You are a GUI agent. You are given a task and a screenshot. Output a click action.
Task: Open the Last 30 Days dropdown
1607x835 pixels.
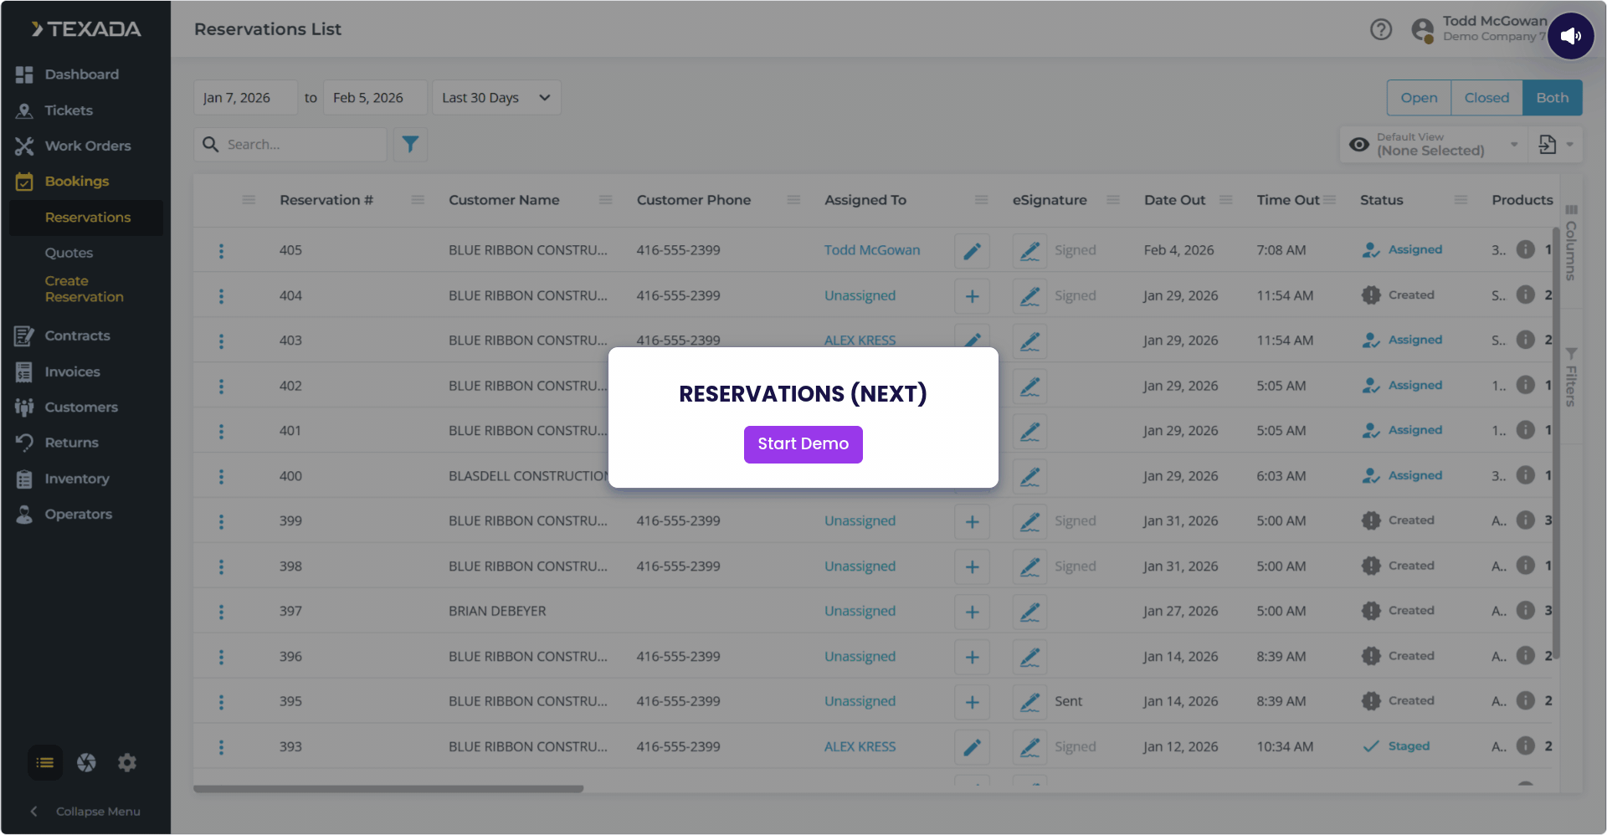click(x=496, y=98)
